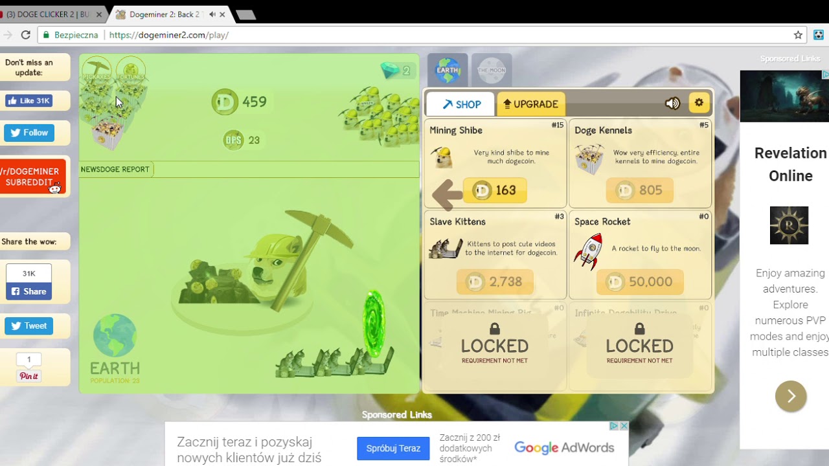Screen dimensions: 829x466
Task: Buy Mining Shibe for 163
Action: tap(495, 190)
